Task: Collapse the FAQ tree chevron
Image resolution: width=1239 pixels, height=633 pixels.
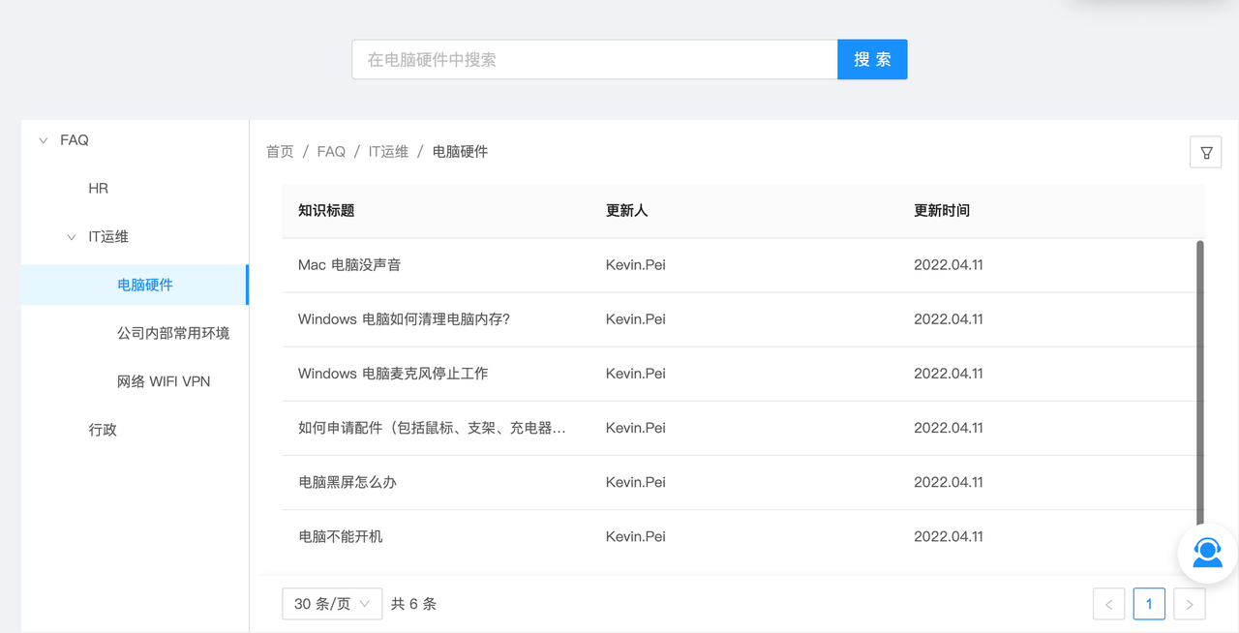Action: point(43,140)
